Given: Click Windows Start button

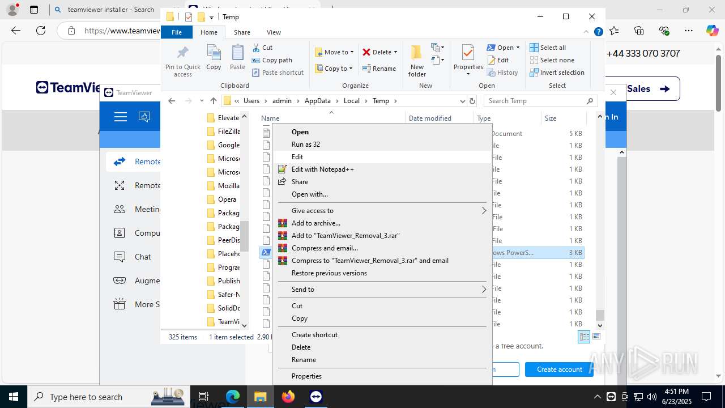Looking at the screenshot, I should pyautogui.click(x=14, y=397).
